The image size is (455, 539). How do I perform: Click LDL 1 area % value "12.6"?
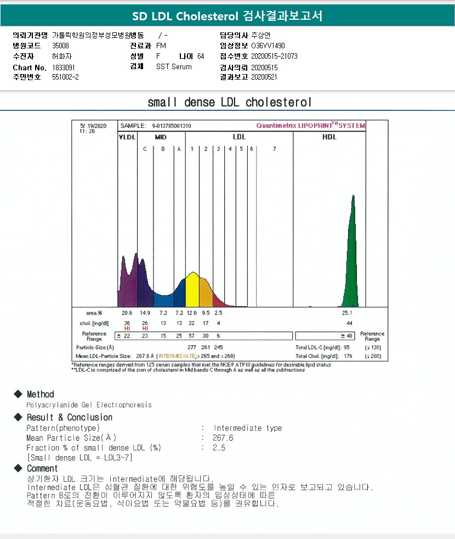click(192, 313)
